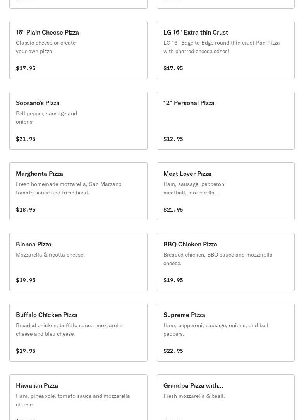
Task: Open the Meat Lover Pizza card
Action: (226, 191)
